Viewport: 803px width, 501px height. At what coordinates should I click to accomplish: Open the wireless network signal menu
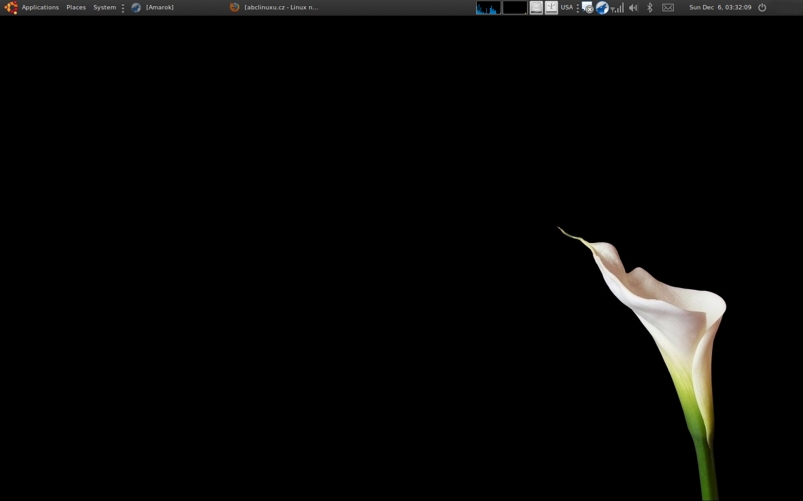[x=617, y=8]
